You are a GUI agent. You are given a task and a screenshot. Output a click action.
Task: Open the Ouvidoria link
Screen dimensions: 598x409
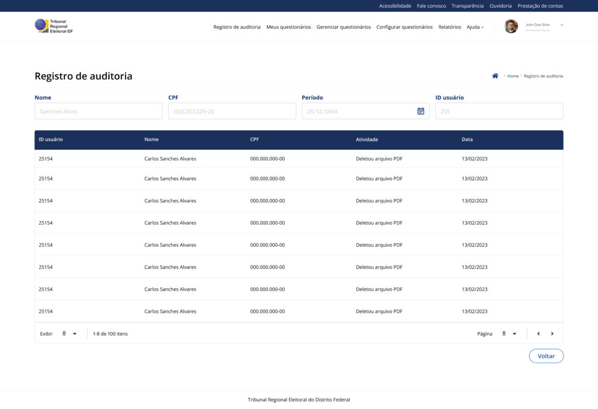500,6
